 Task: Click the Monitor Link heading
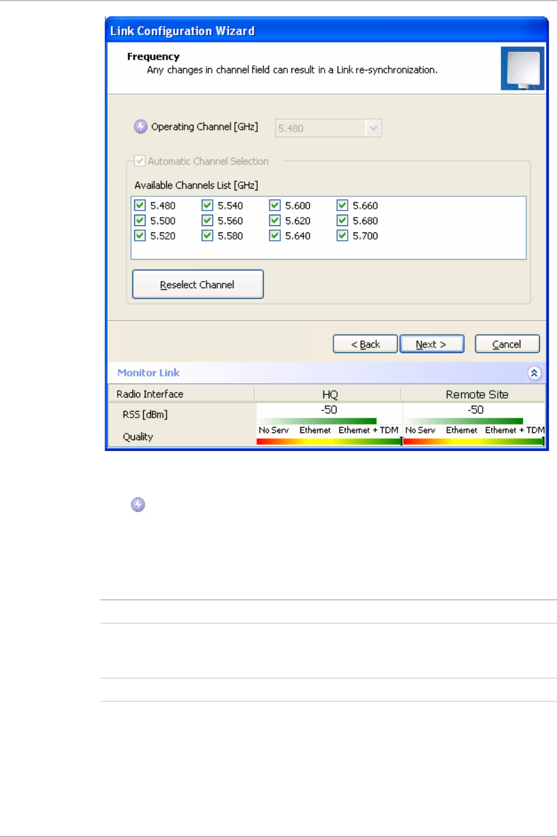click(x=148, y=373)
